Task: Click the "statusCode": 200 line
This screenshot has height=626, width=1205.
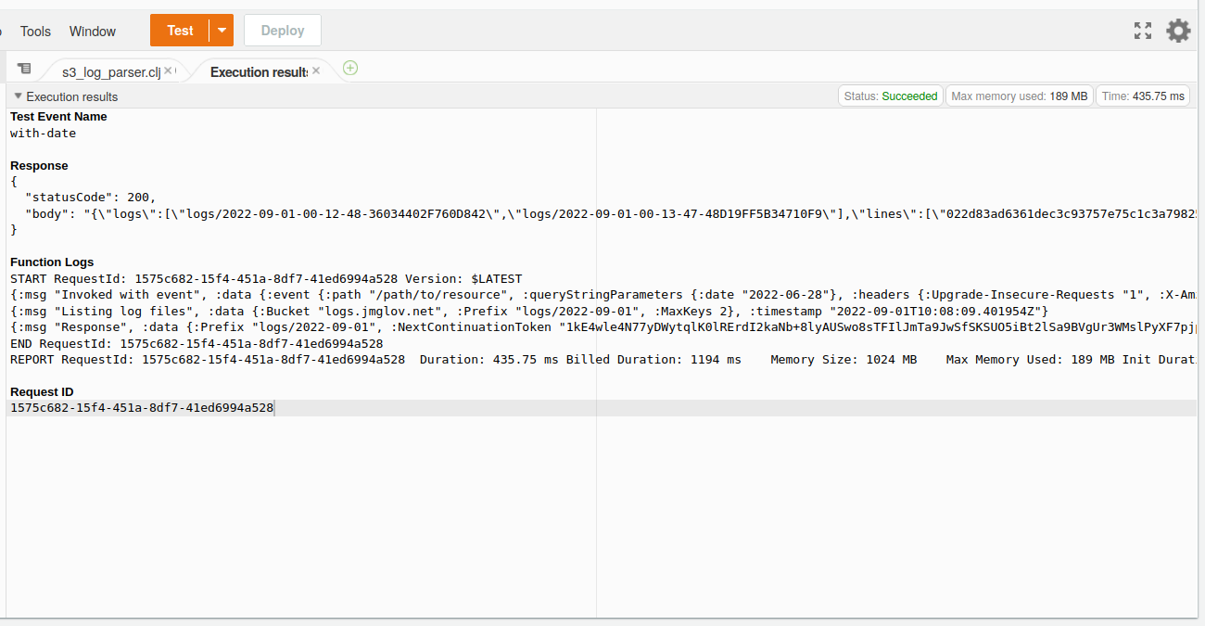Action: pyautogui.click(x=91, y=198)
